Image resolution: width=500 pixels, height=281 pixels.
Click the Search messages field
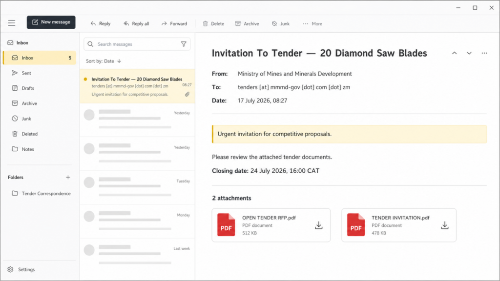[137, 44]
